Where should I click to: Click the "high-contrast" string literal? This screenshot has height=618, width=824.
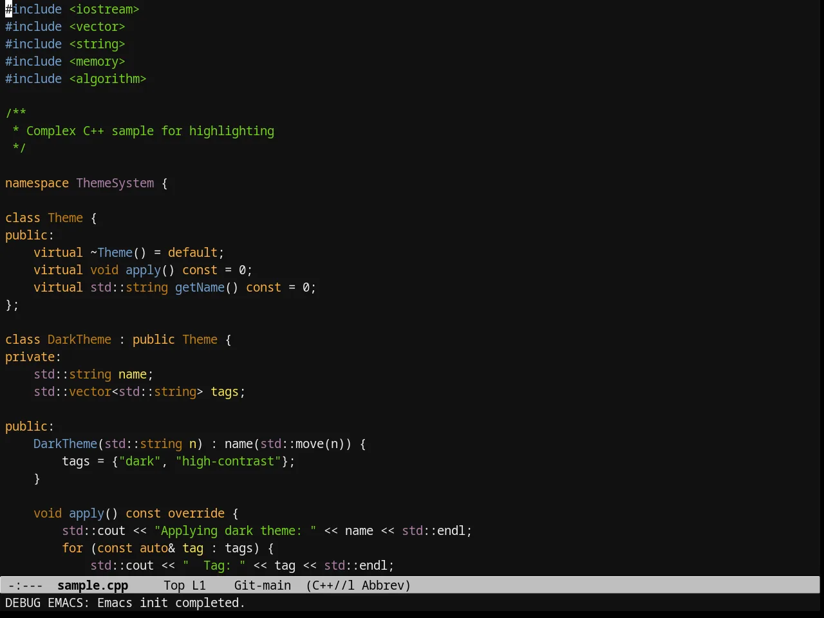228,461
